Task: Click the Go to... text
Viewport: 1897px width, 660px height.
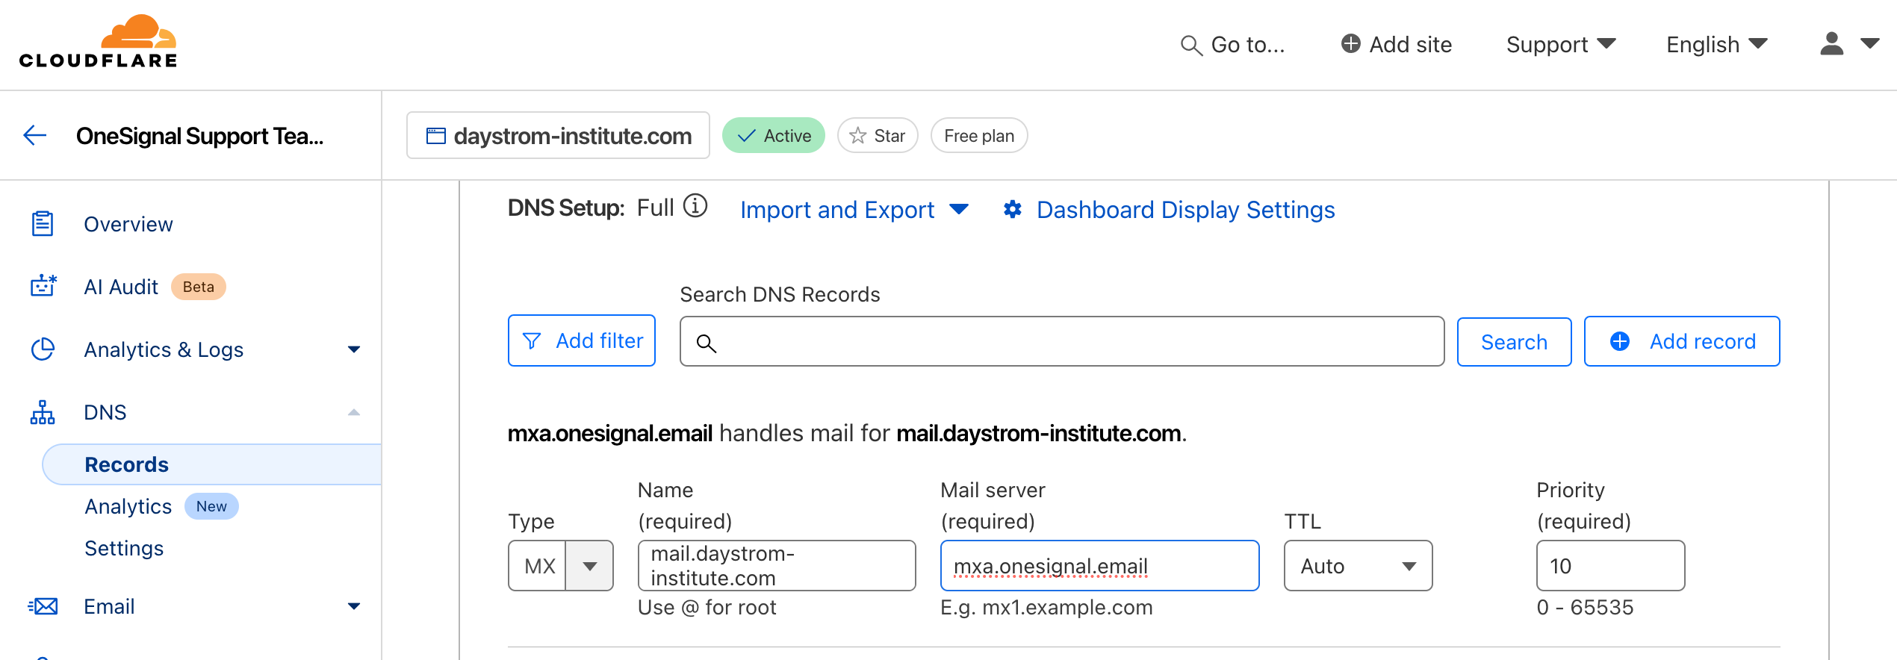Action: [1247, 45]
